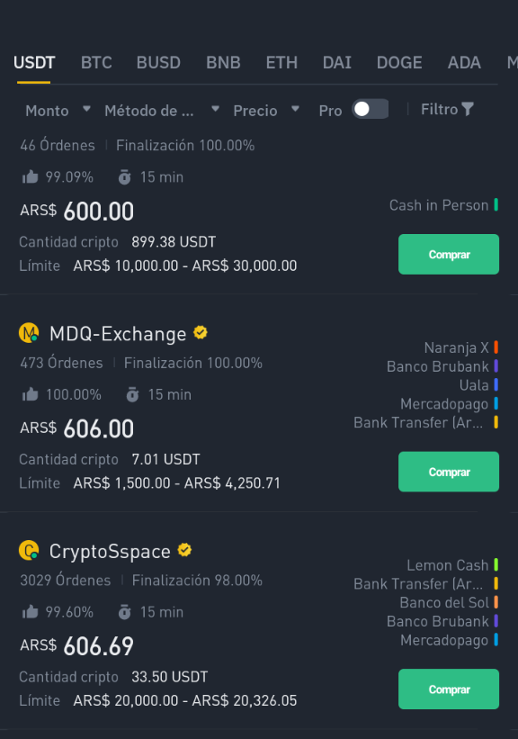Screen dimensions: 518x739
Task: Click timer icon in CryptoSspace listing
Action: (x=125, y=612)
